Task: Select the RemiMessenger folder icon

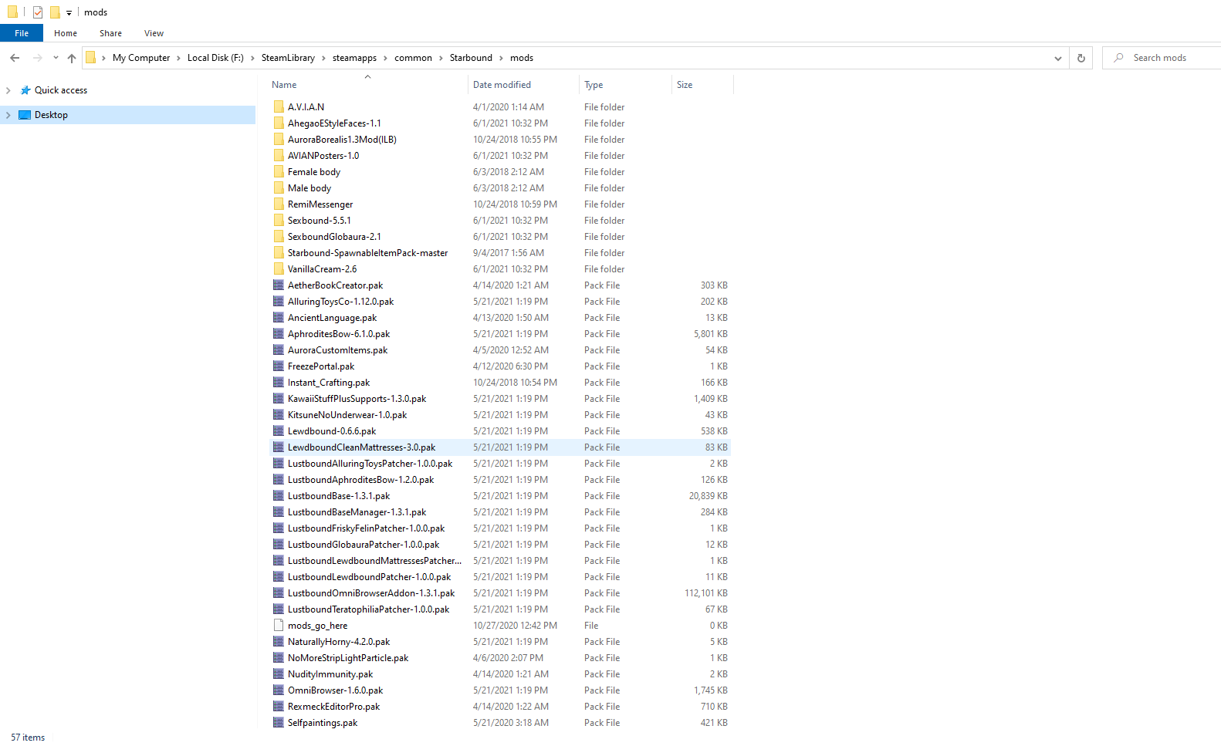Action: coord(279,204)
